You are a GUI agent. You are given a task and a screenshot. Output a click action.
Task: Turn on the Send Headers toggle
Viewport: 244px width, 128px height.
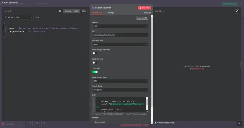(95, 62)
